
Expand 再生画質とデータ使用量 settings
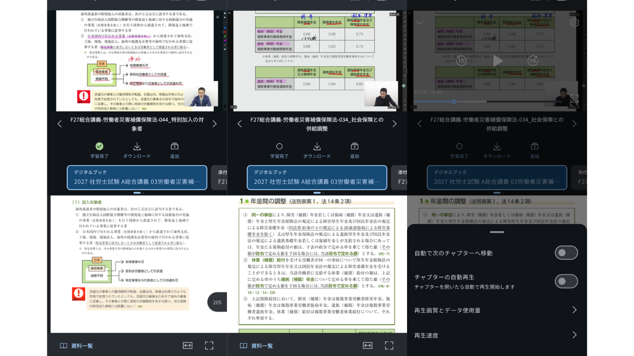pyautogui.click(x=497, y=310)
